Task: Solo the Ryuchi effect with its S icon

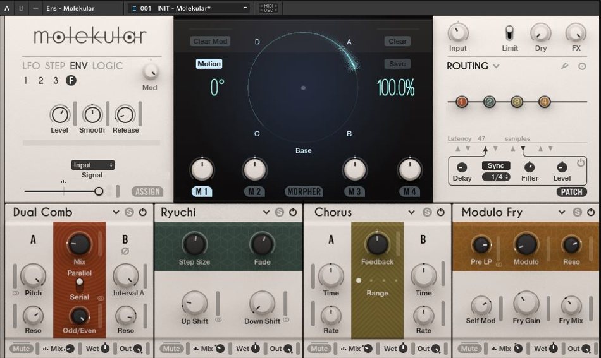Action: [279, 213]
